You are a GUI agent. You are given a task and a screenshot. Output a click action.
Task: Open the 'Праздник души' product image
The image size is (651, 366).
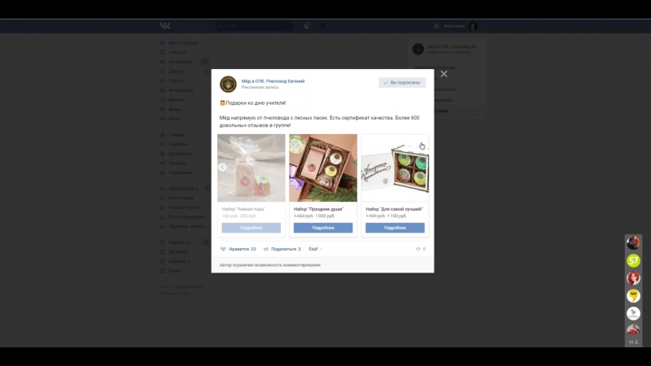323,168
